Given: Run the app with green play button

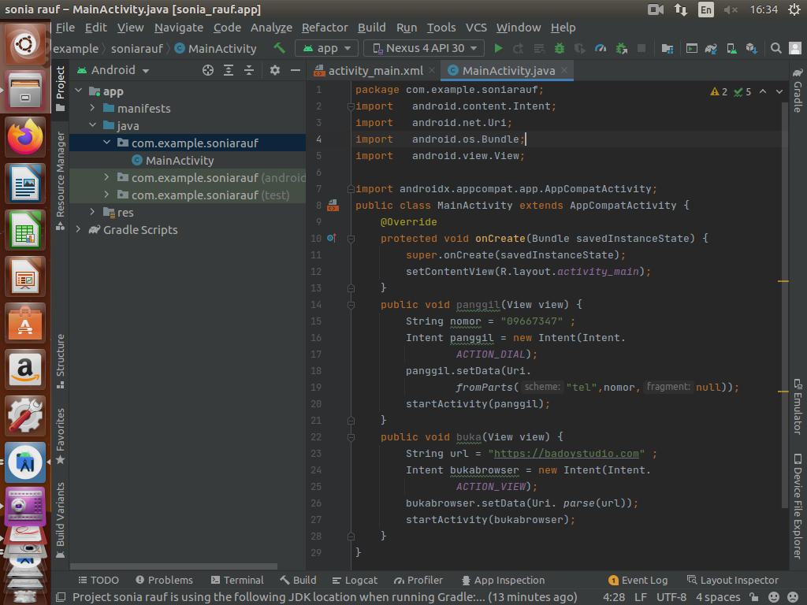Looking at the screenshot, I should pos(498,48).
